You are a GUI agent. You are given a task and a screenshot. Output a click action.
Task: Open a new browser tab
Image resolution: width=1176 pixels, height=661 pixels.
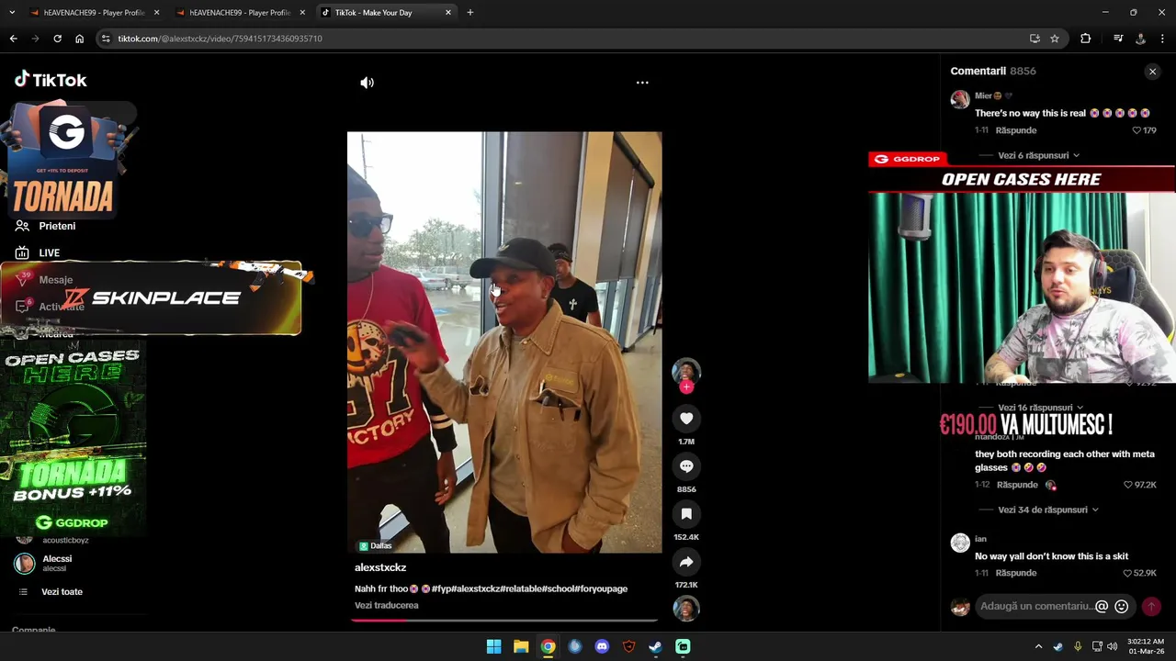(x=470, y=13)
